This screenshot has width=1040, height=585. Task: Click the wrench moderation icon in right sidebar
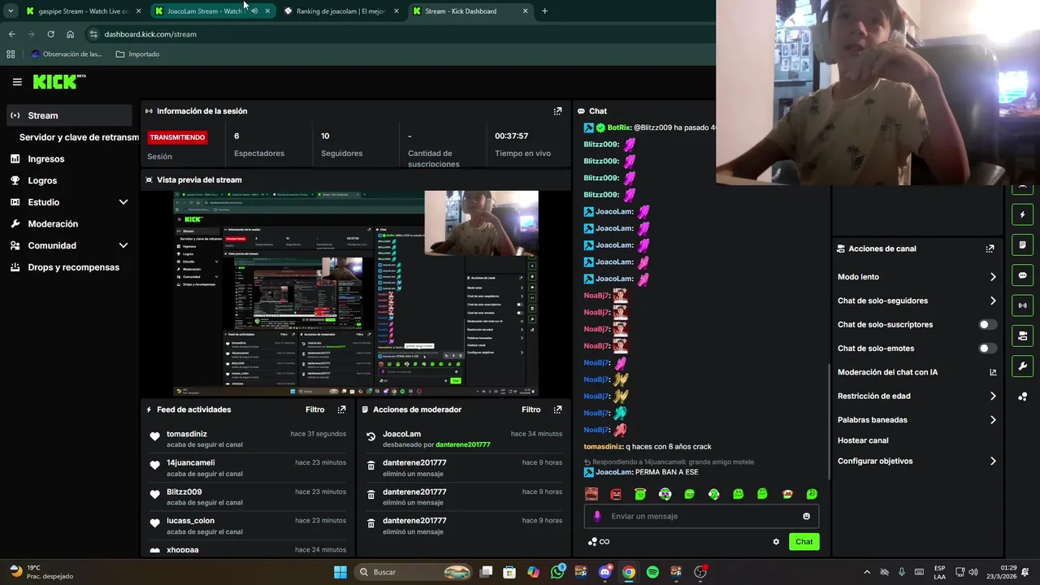pyautogui.click(x=1022, y=366)
